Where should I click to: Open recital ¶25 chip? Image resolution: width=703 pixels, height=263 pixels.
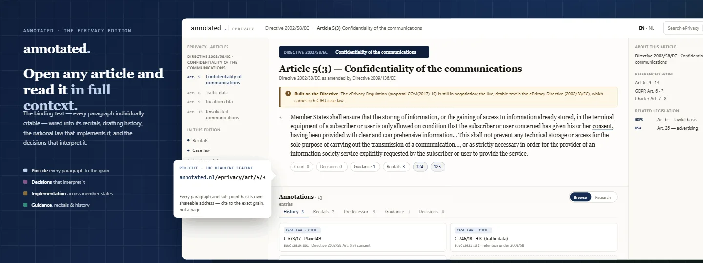(x=437, y=167)
